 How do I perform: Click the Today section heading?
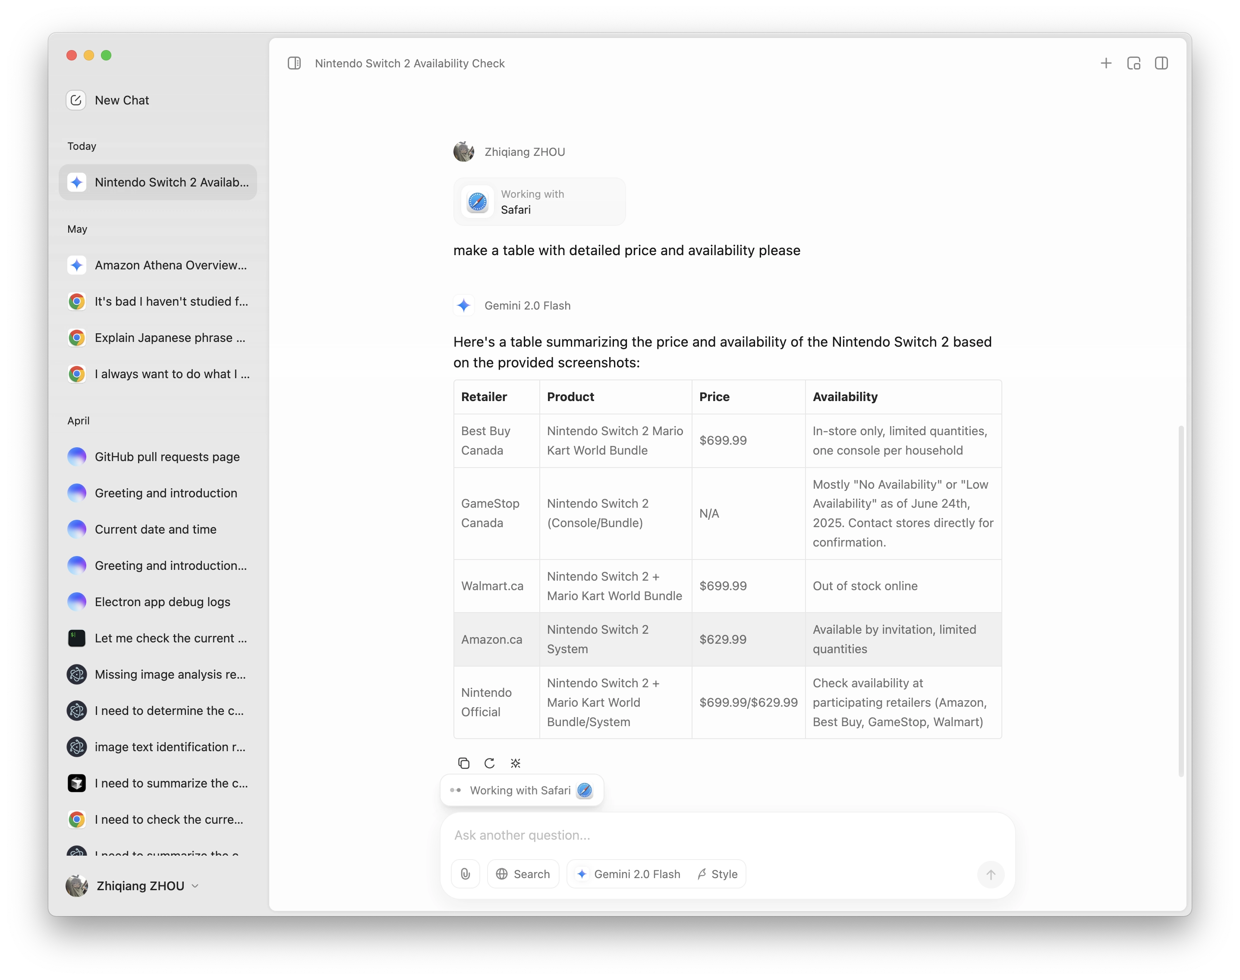click(x=82, y=146)
